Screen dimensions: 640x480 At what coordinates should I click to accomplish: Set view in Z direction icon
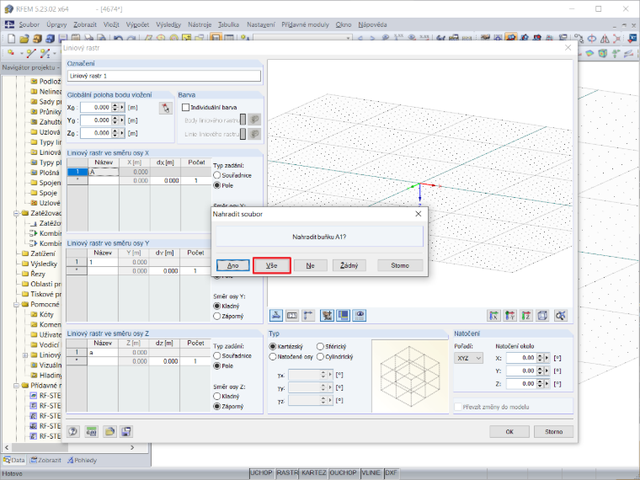click(x=526, y=315)
